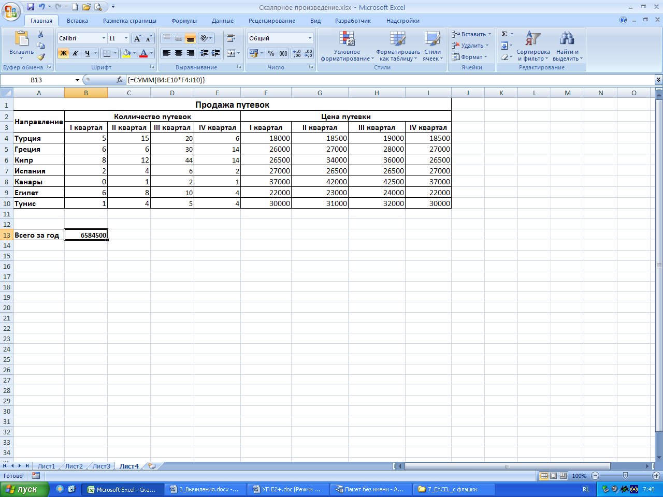Click the insert function fx button
The height and width of the screenshot is (497, 663).
[x=120, y=80]
